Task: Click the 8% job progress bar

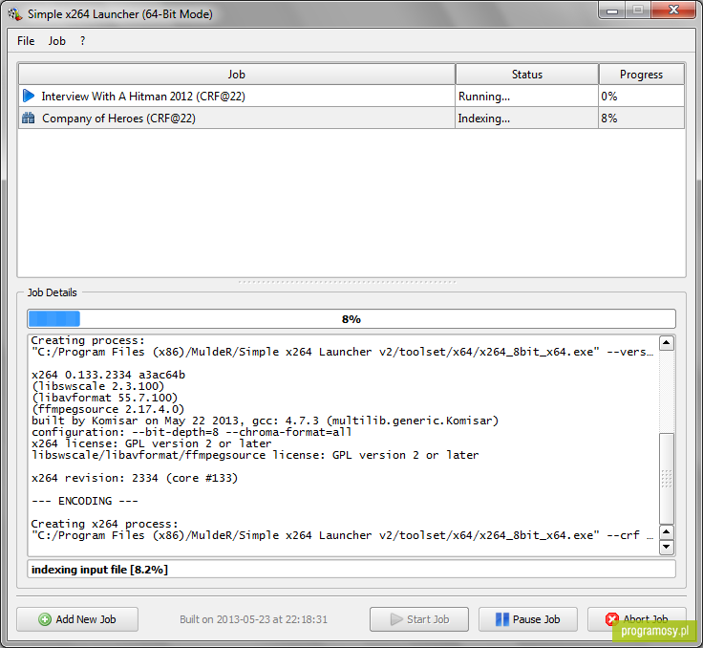Action: point(351,318)
